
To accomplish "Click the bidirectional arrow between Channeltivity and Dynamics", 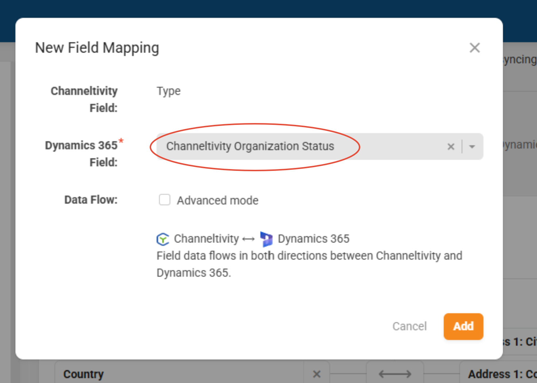I will coord(248,239).
